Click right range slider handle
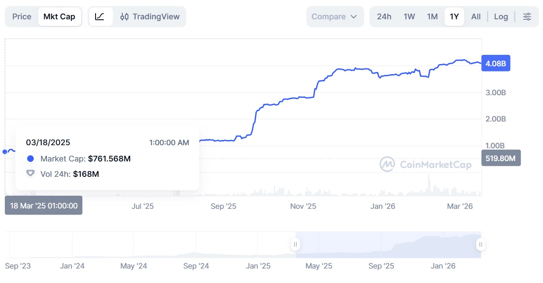543x283 pixels. (481, 244)
